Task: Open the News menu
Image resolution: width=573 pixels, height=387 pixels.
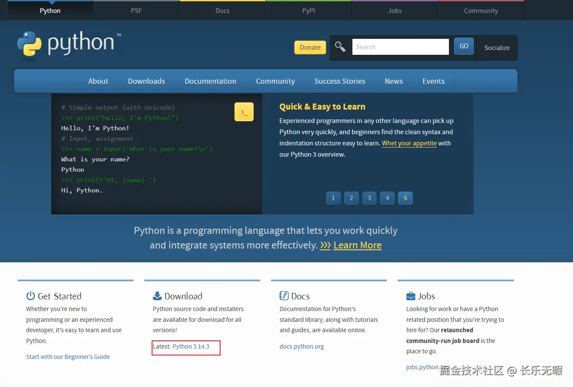Action: tap(394, 81)
